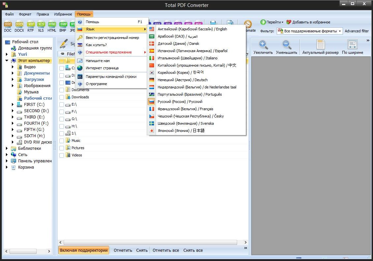The image size is (373, 261).
Task: Choose the XLS conversion icon
Action: click(41, 24)
